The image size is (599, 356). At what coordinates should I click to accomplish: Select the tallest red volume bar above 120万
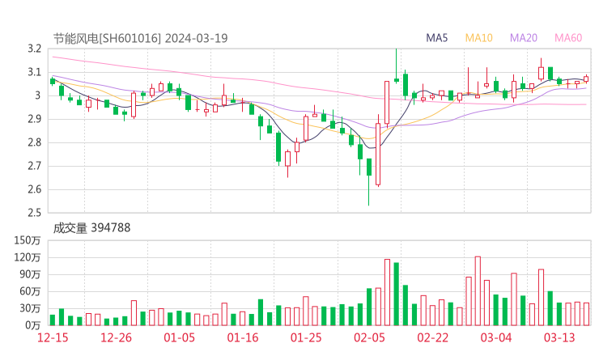pyautogui.click(x=478, y=291)
